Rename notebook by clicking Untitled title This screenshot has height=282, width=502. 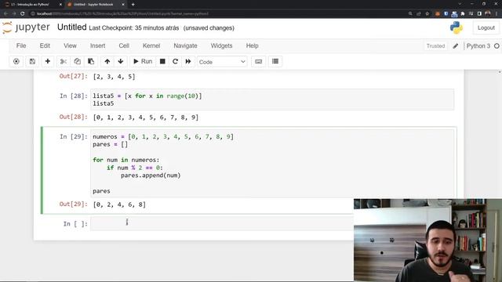pyautogui.click(x=71, y=27)
